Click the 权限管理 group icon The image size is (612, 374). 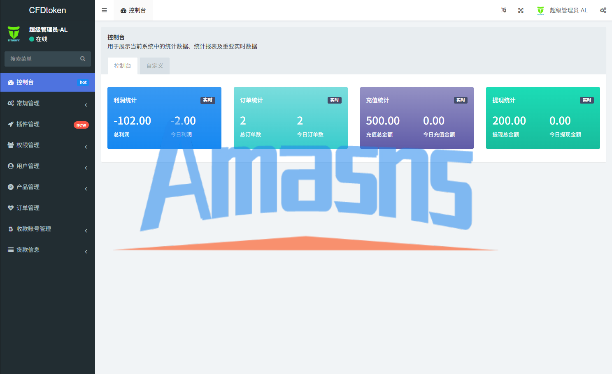(11, 145)
